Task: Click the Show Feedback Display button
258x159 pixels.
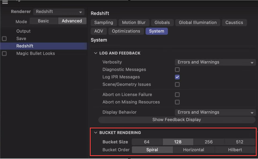Action: [x=177, y=120]
